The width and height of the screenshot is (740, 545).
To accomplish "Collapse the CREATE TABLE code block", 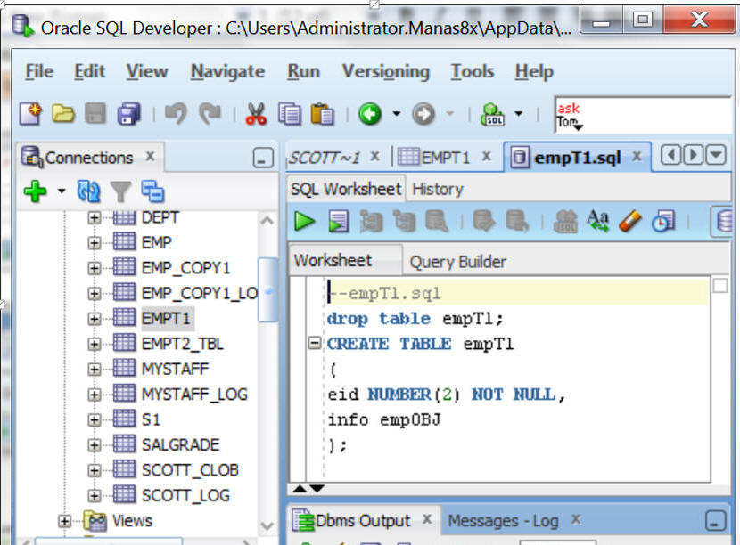I will click(x=315, y=343).
